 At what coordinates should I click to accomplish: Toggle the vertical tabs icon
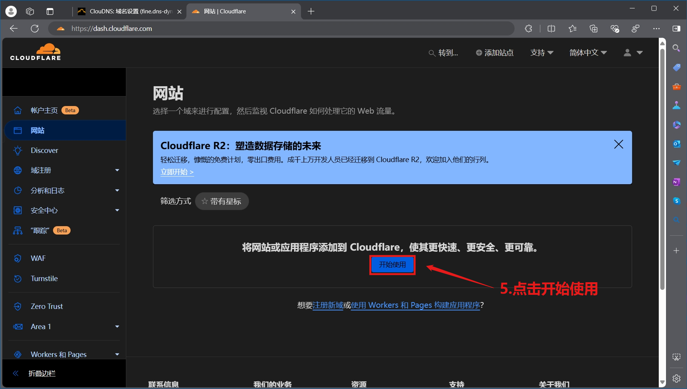(x=50, y=11)
